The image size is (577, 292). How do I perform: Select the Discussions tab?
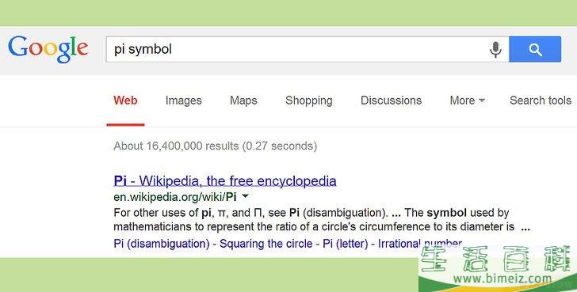pyautogui.click(x=391, y=100)
